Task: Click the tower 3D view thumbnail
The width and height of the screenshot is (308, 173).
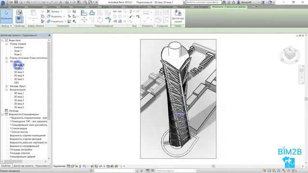Action: [178, 99]
